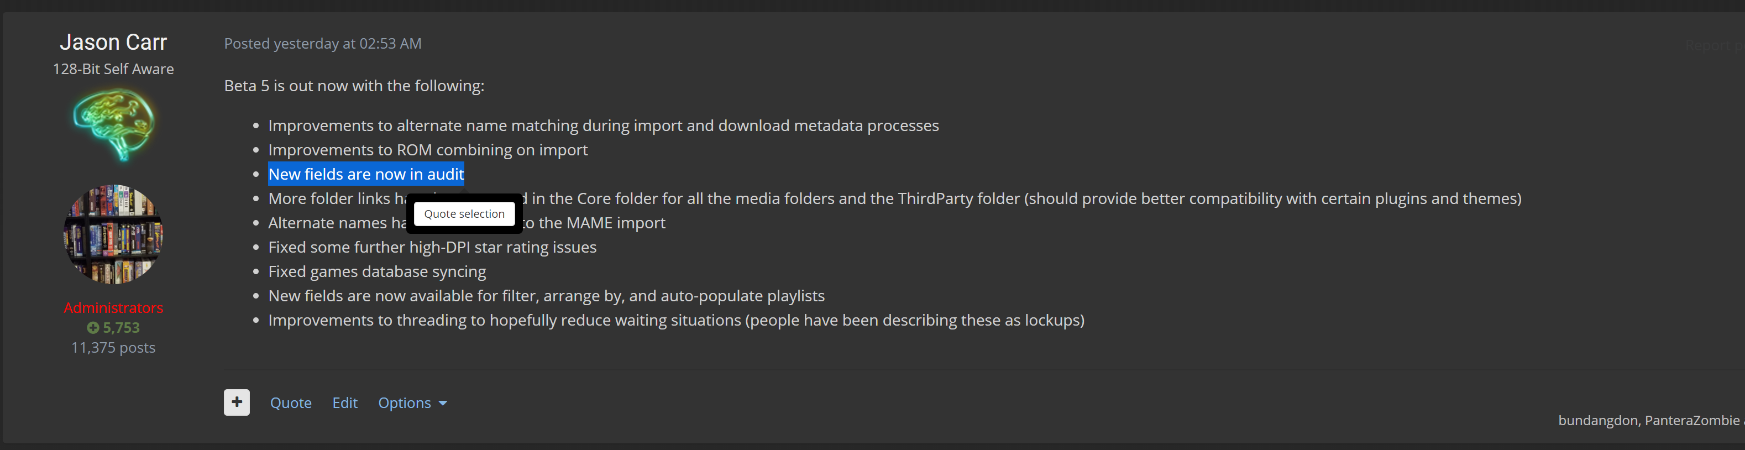Image resolution: width=1745 pixels, height=450 pixels.
Task: Click the highlighted 'New fields are now in audit' text
Action: click(x=366, y=174)
